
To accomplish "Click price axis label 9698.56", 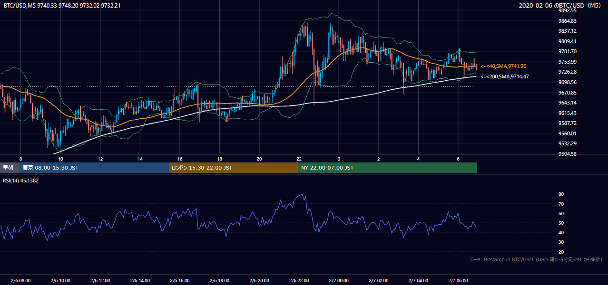I will (x=568, y=82).
